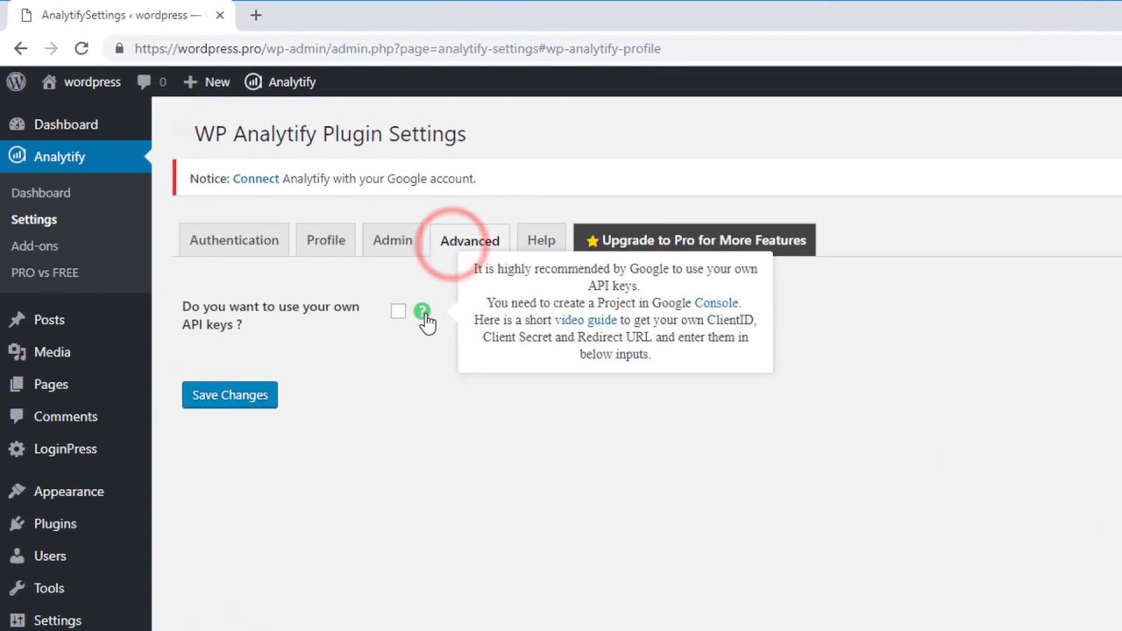Viewport: 1122px width, 631px height.
Task: Open the Appearance menu label
Action: coord(69,492)
